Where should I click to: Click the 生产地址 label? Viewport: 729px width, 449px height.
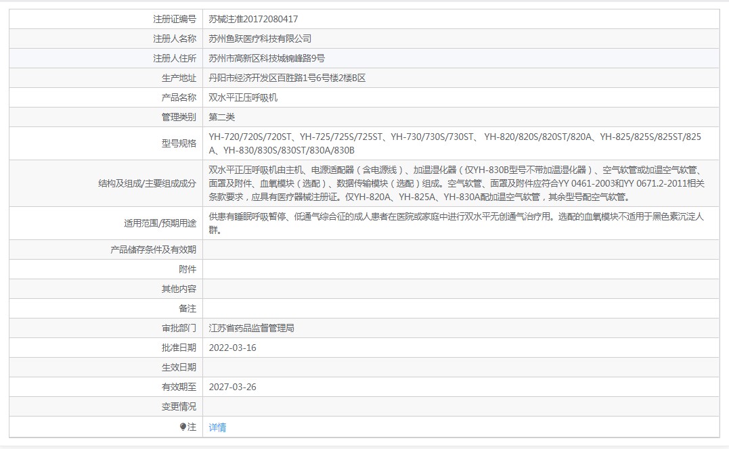(x=179, y=78)
